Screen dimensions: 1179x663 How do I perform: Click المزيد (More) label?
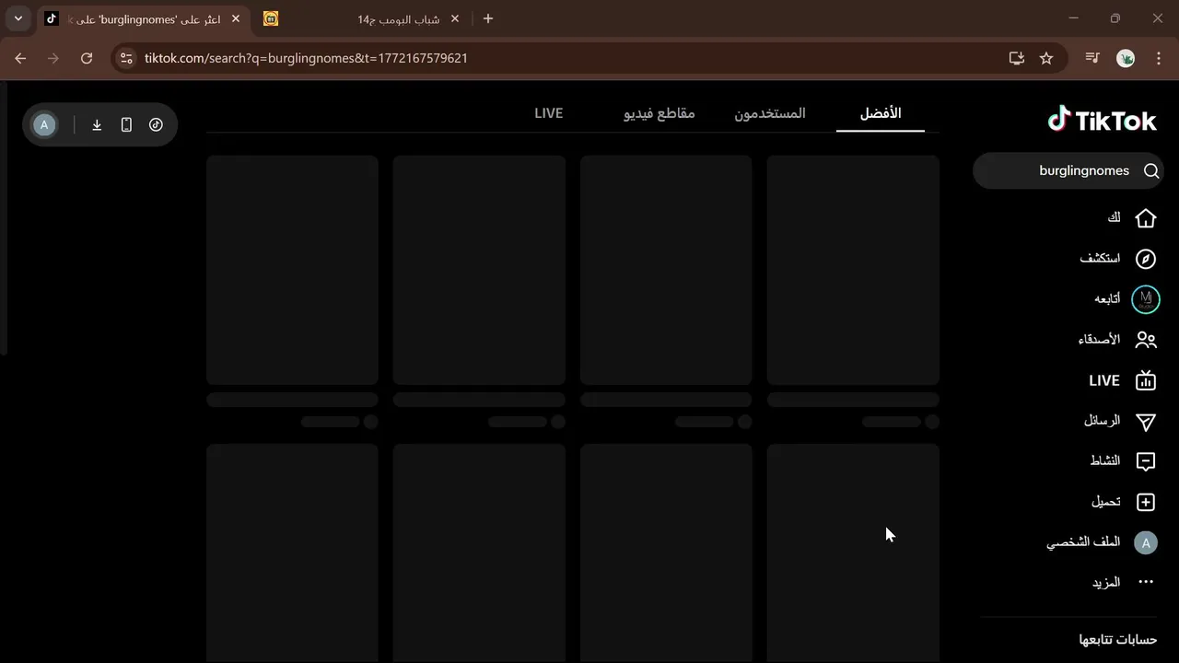click(1106, 582)
